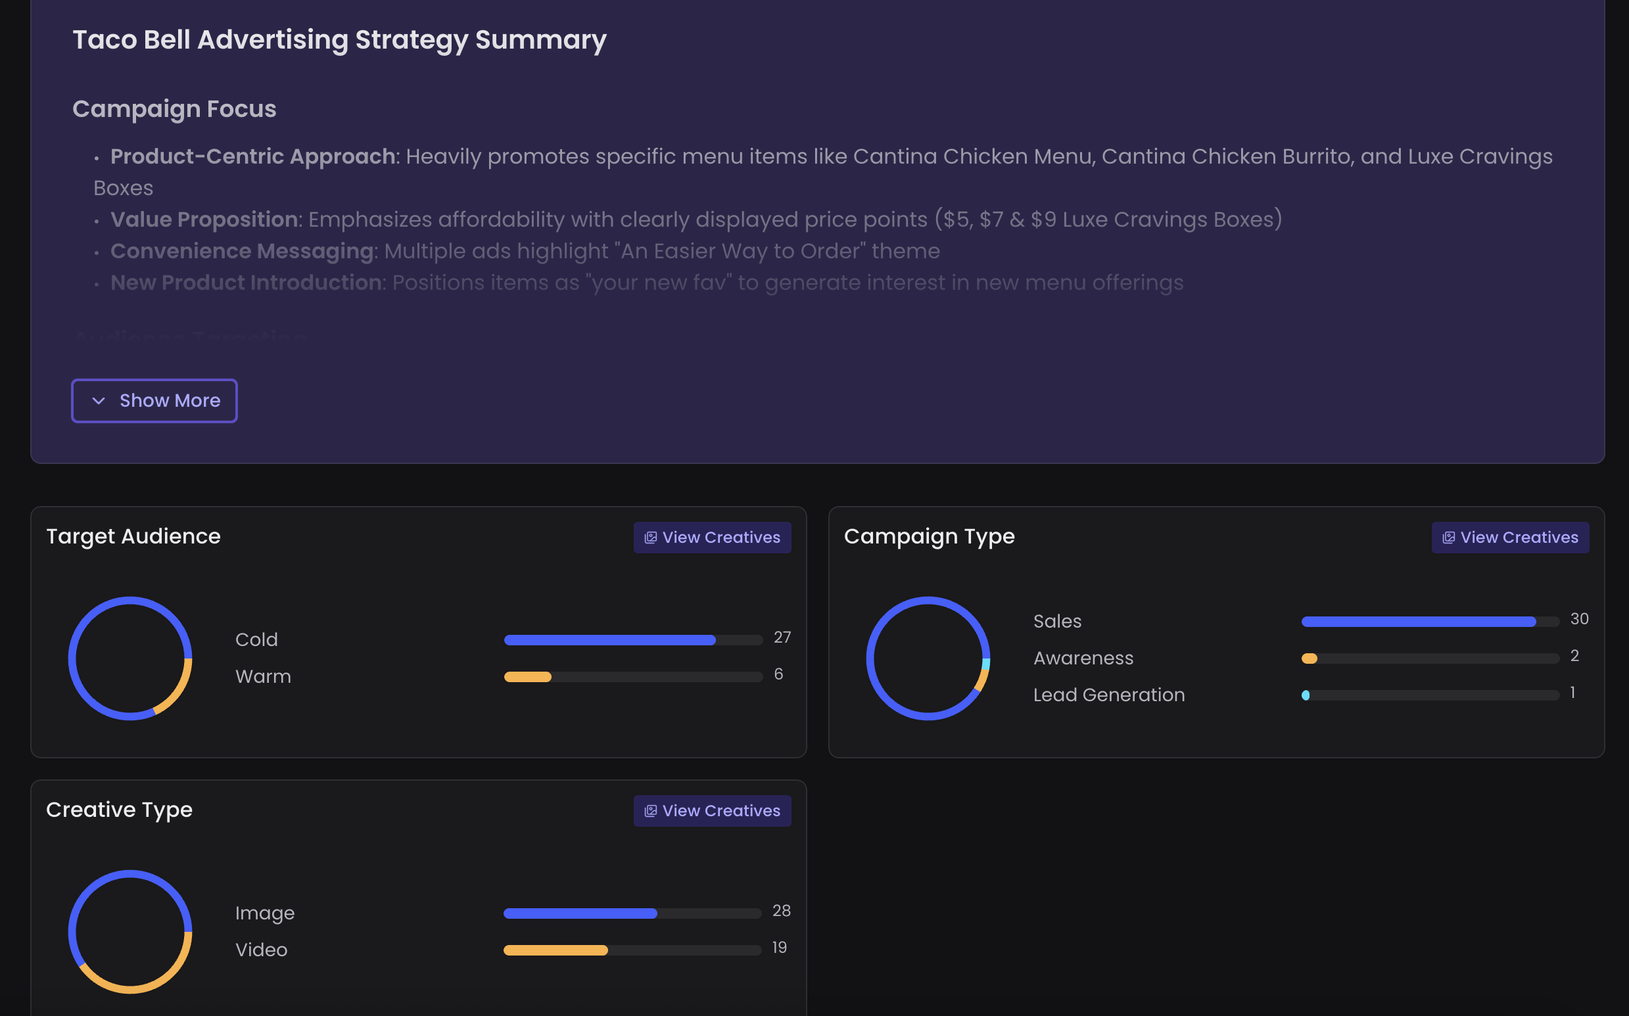
Task: Open View Creatives for Creative Type
Action: [x=712, y=811]
